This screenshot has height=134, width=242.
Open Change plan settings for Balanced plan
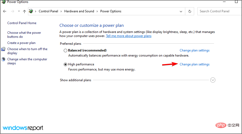tap(194, 50)
